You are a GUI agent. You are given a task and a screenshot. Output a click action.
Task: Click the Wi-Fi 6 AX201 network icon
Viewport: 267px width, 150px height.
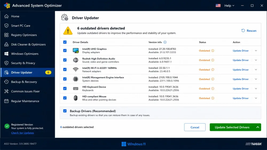[x=76, y=70]
